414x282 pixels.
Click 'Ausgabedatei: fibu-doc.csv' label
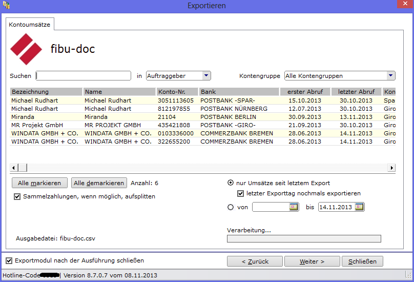(55, 238)
